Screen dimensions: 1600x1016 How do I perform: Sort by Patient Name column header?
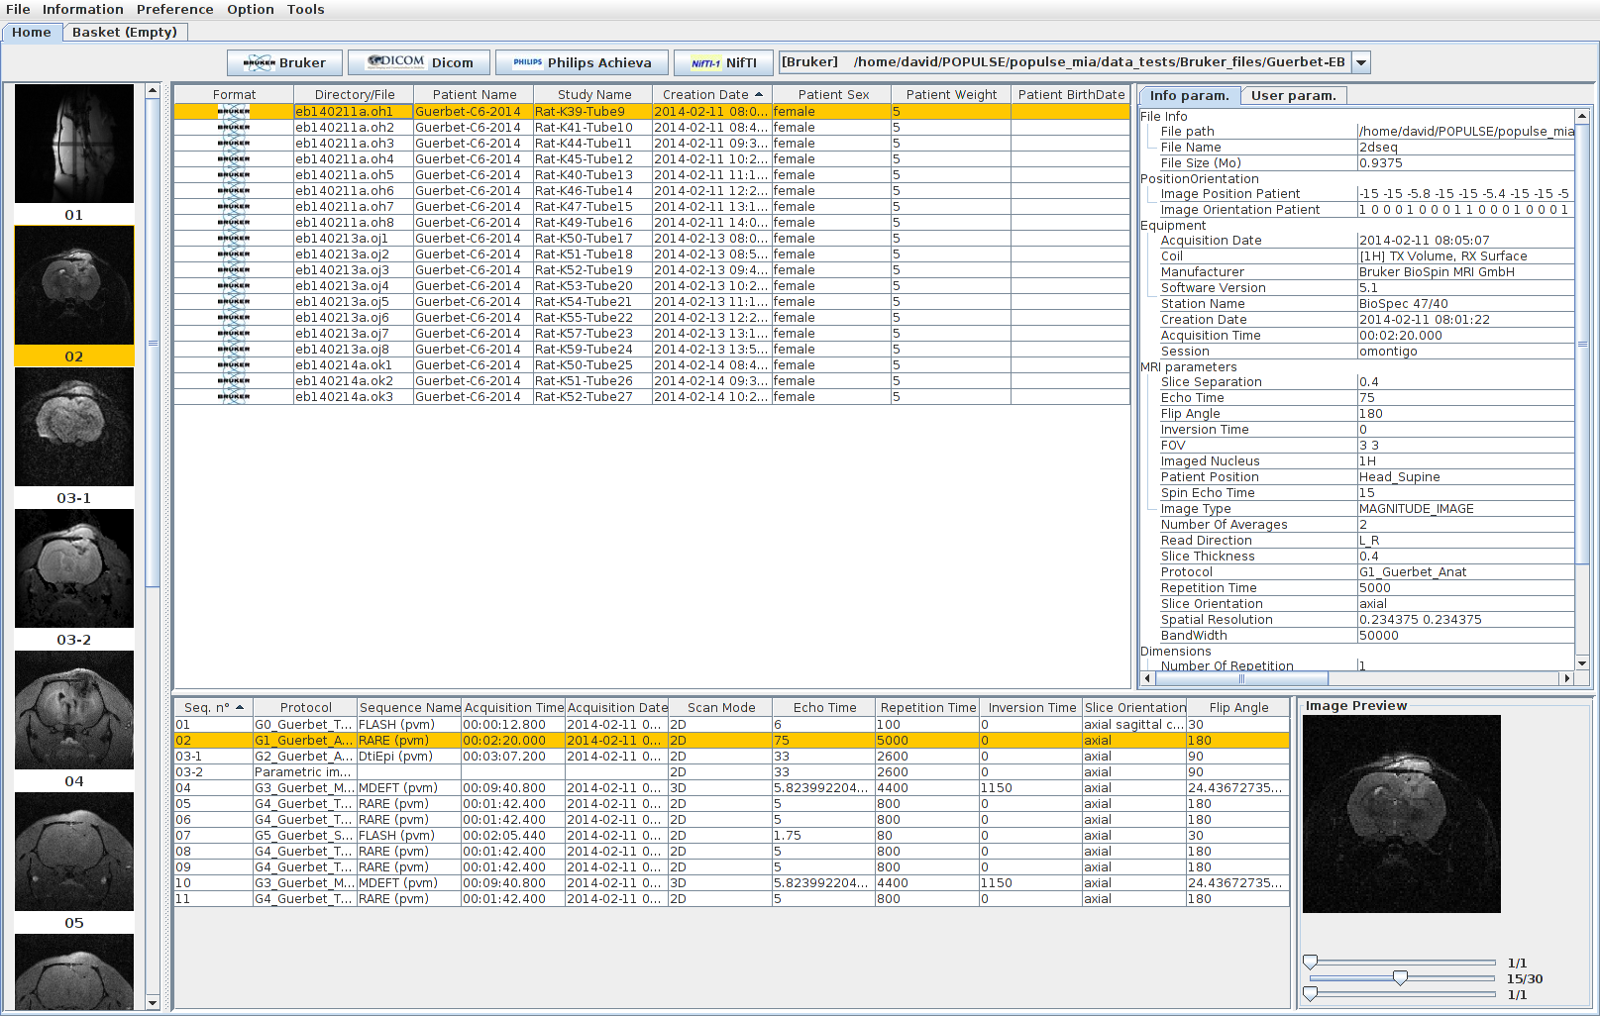(474, 94)
